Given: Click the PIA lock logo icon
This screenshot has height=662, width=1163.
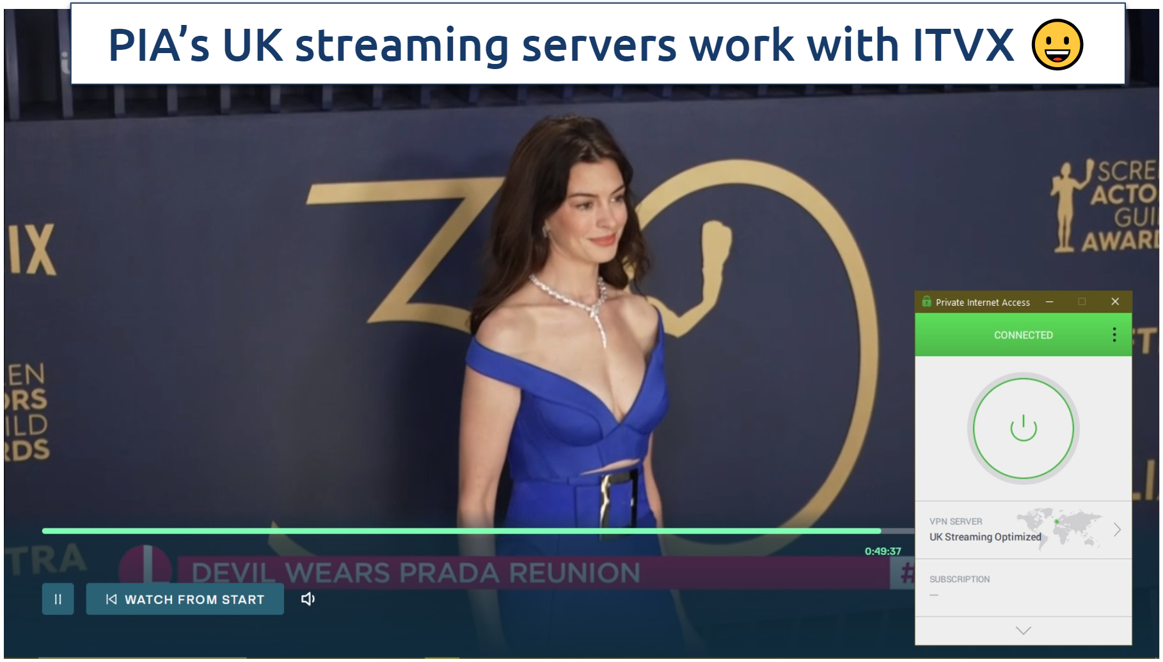Looking at the screenshot, I should point(926,301).
